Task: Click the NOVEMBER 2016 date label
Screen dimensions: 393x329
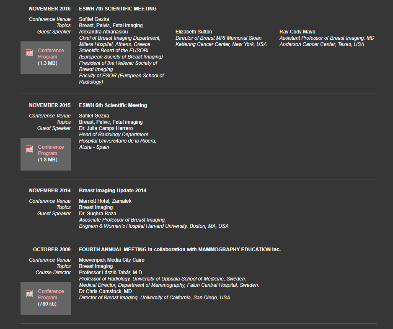Action: point(49,9)
